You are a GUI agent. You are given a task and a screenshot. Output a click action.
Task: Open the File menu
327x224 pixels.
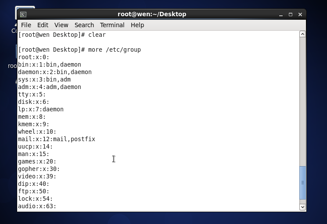coord(26,25)
